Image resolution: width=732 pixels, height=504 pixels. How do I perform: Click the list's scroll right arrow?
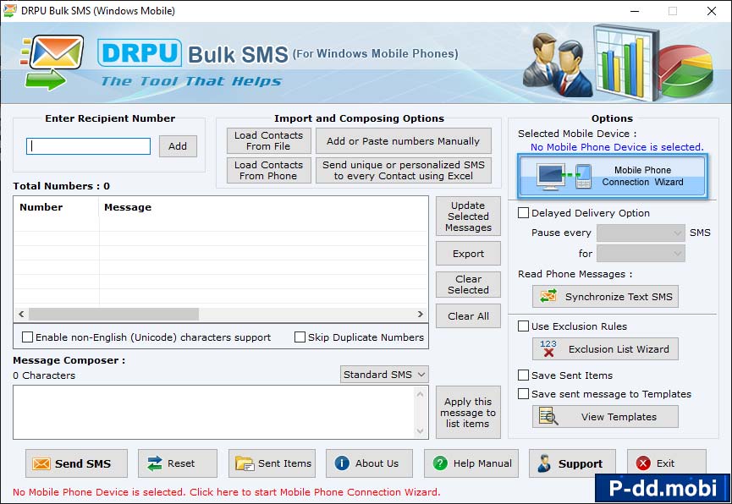coord(420,314)
